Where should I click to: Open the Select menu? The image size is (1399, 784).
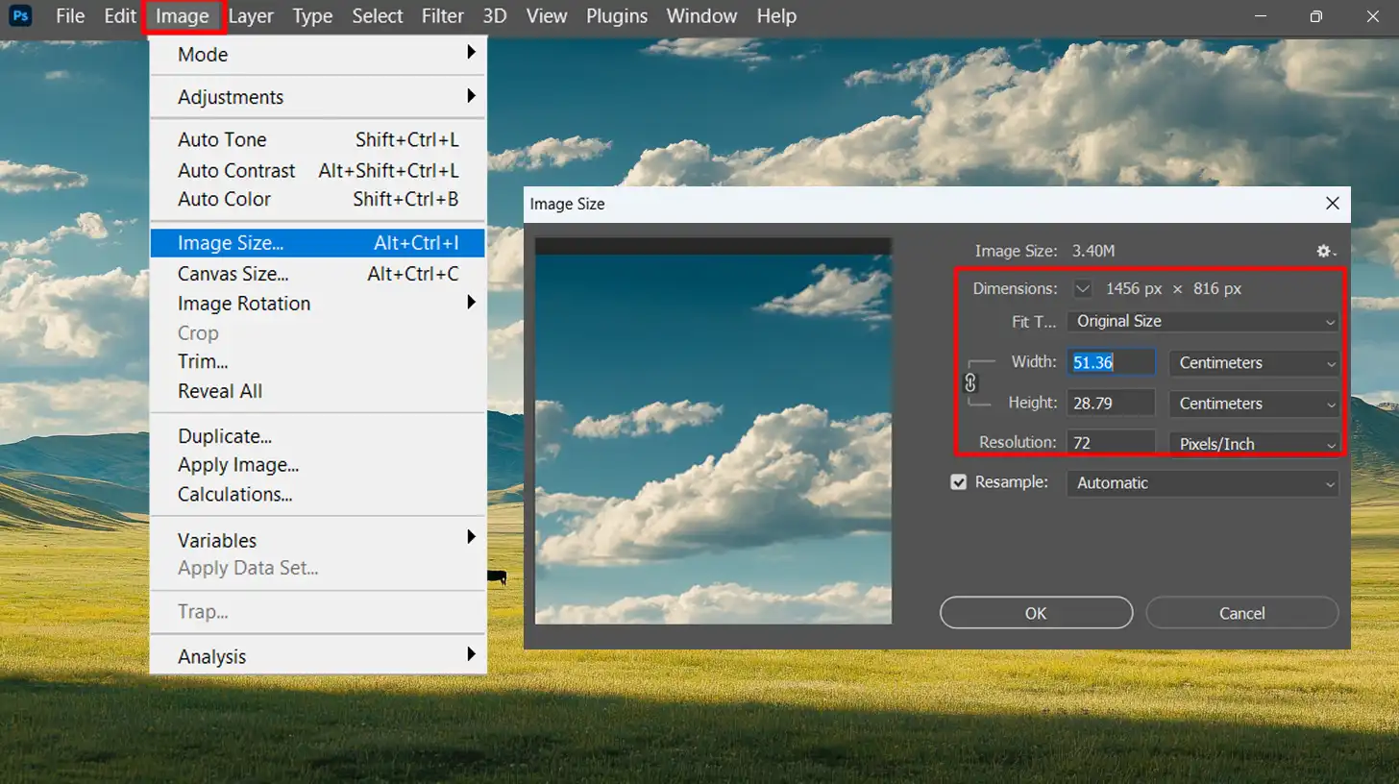[378, 16]
